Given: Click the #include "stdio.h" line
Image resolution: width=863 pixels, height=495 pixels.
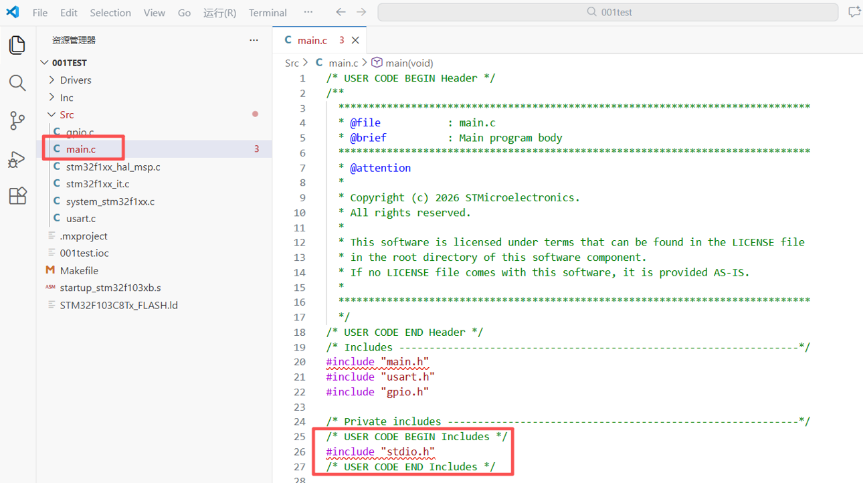Looking at the screenshot, I should [380, 452].
